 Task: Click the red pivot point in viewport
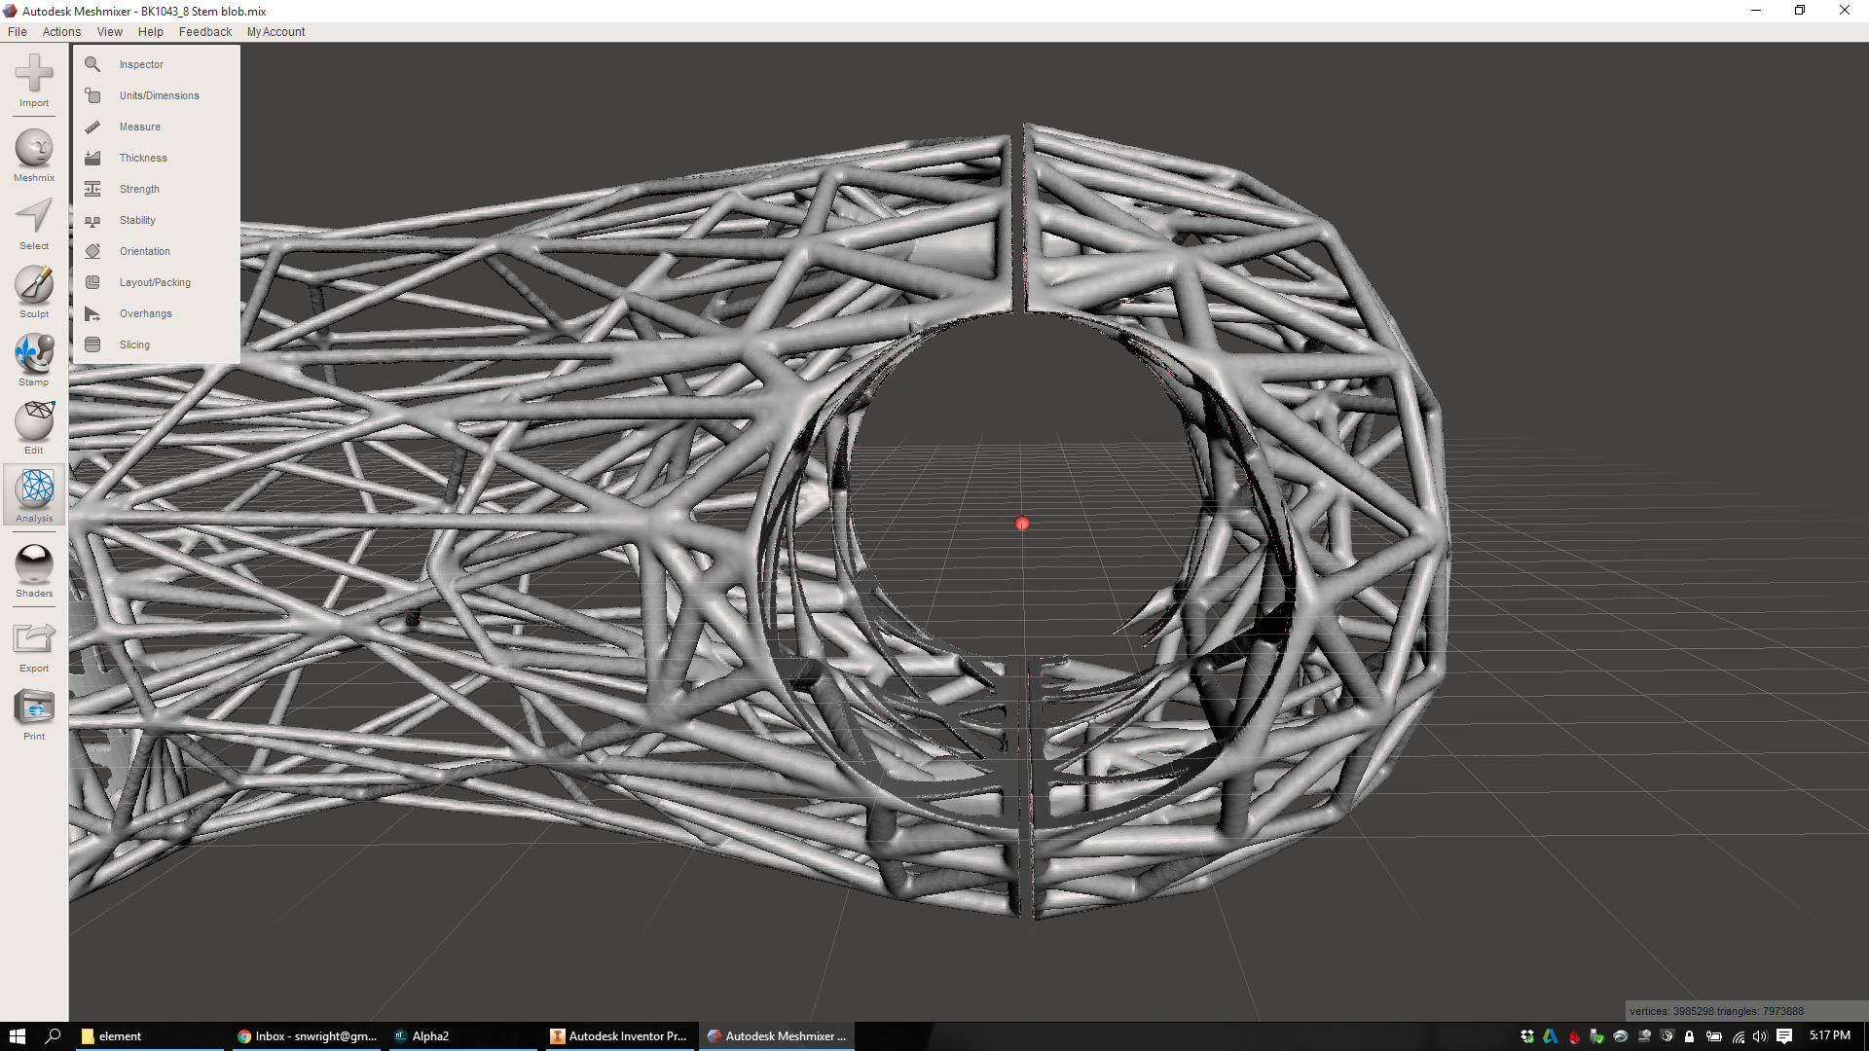click(x=1021, y=524)
